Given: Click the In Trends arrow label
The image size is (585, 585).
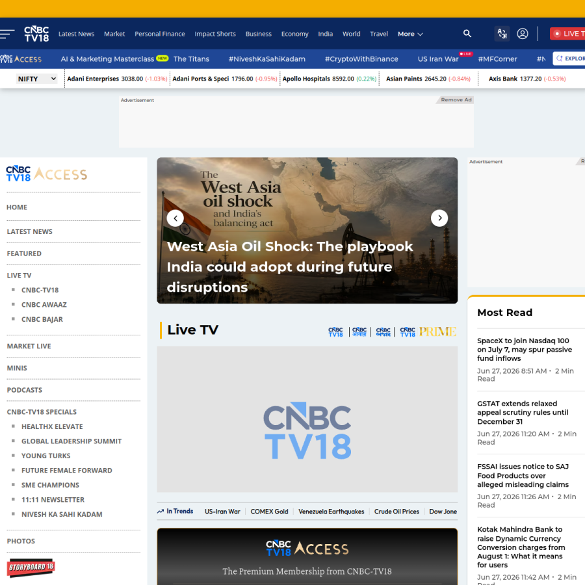Looking at the screenshot, I should point(175,511).
